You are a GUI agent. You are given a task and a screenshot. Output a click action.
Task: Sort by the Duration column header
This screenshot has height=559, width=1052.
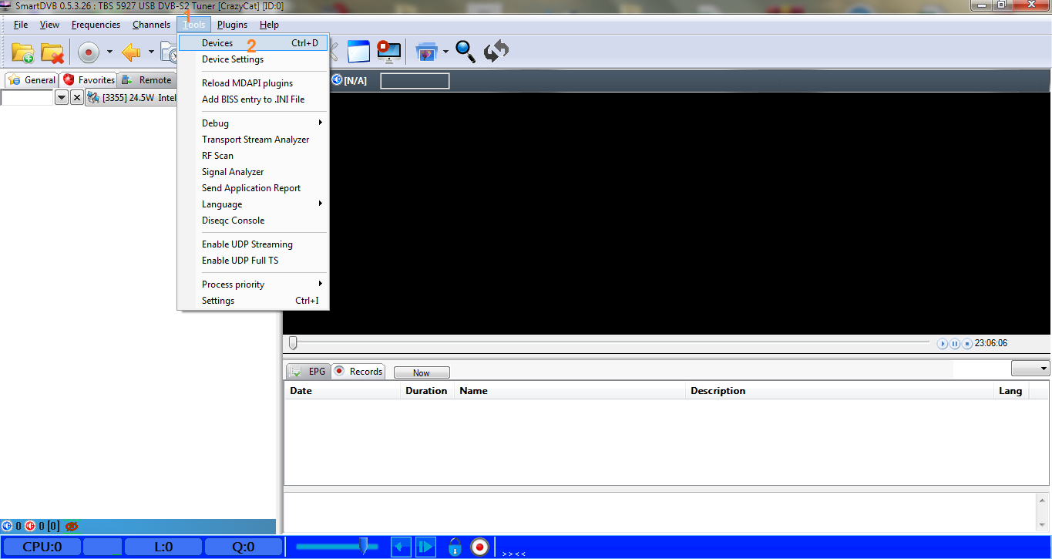pyautogui.click(x=428, y=391)
